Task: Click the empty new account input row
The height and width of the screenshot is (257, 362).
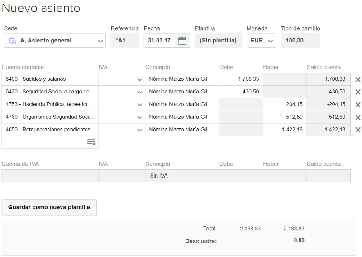Action: pos(43,142)
